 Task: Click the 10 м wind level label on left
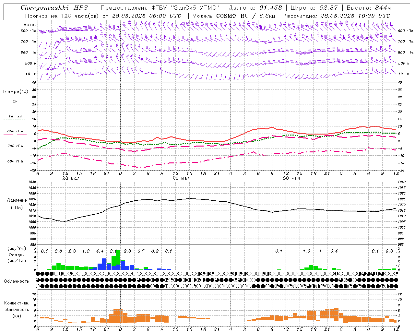[31, 74]
